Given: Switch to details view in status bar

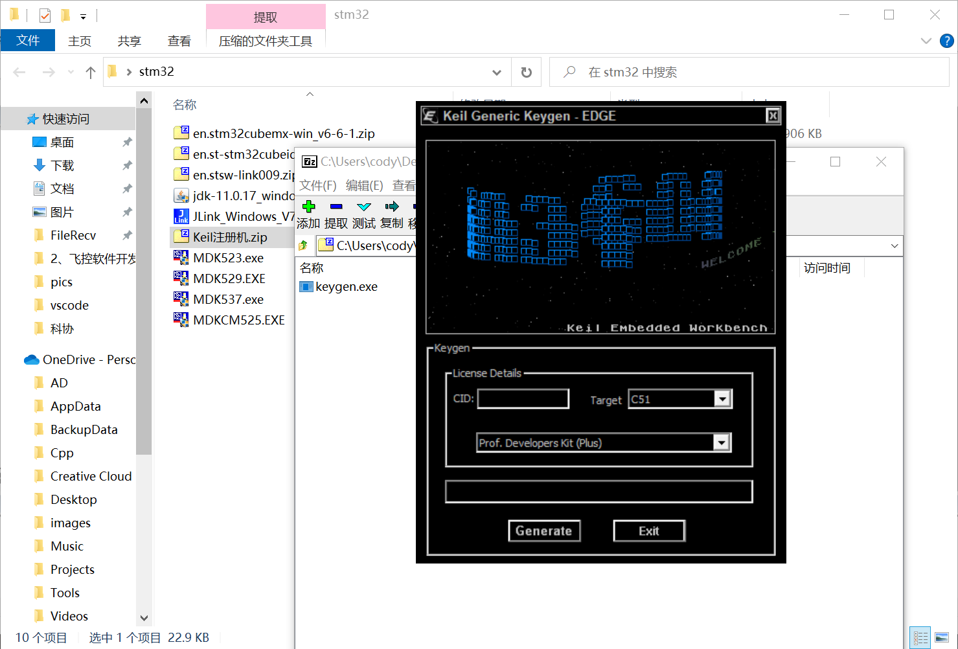Looking at the screenshot, I should tap(920, 637).
